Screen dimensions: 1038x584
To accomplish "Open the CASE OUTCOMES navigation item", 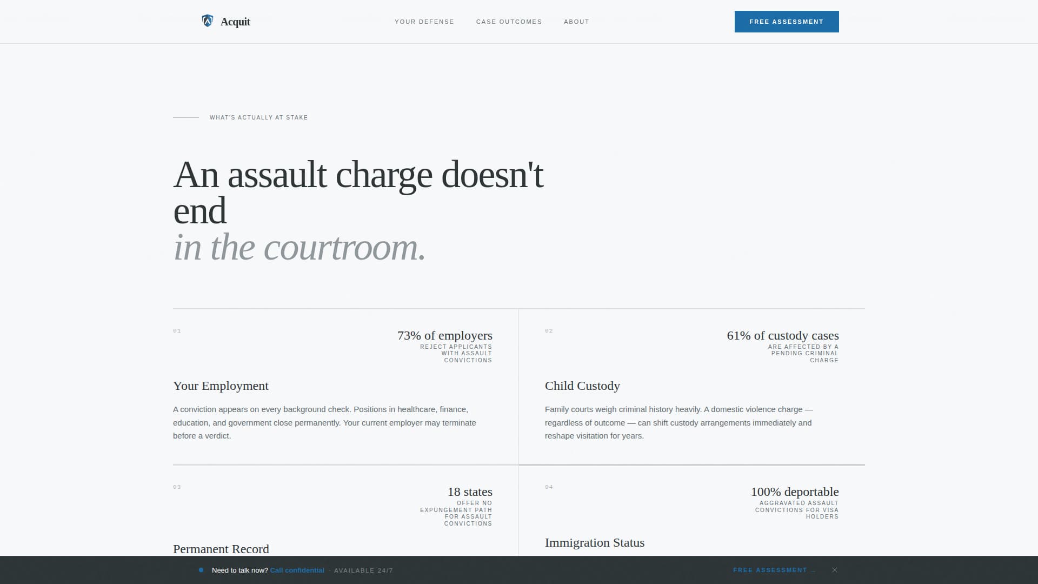I will (x=509, y=22).
